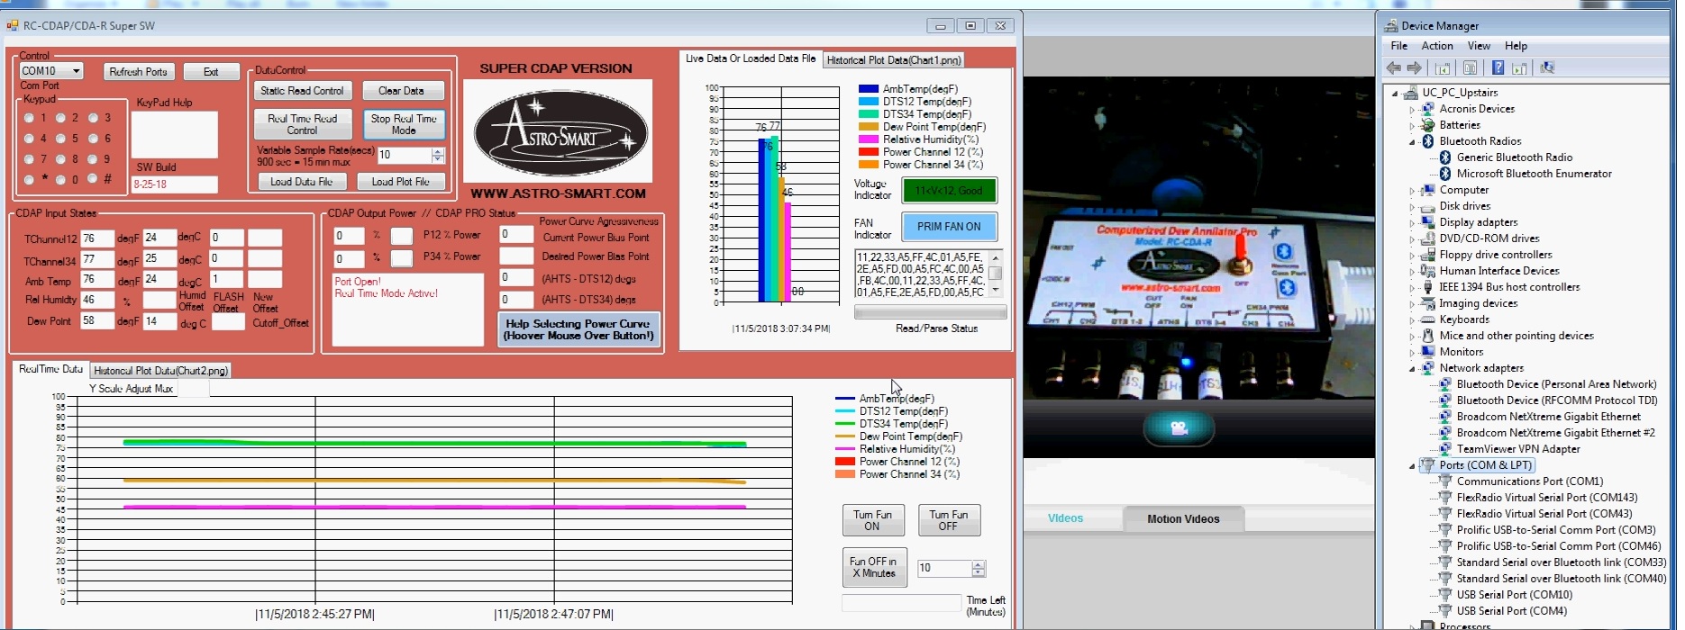Click the hex data box scrollbar
This screenshot has width=1685, height=630.
(995, 274)
